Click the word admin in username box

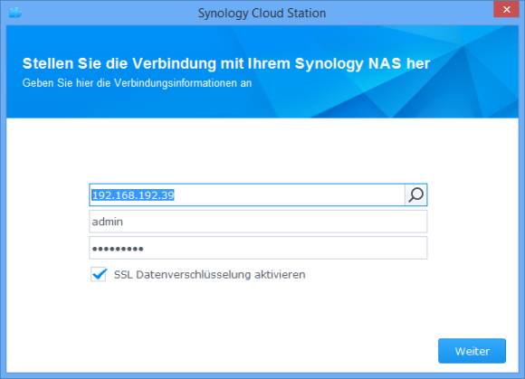108,222
